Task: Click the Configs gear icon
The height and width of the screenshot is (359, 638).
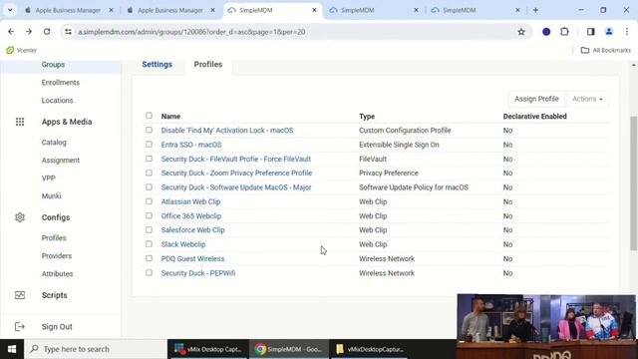Action: tap(20, 217)
